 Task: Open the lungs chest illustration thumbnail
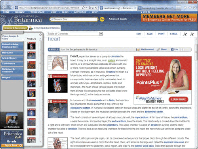point(58,63)
